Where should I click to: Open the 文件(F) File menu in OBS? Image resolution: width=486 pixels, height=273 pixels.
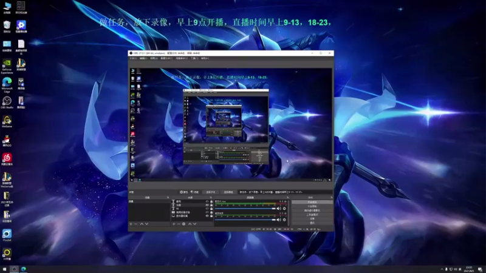tap(133, 58)
